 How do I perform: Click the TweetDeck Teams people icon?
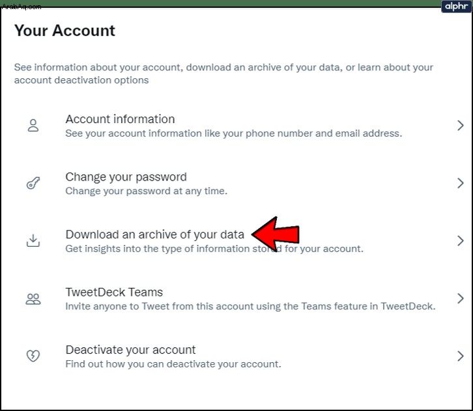33,299
